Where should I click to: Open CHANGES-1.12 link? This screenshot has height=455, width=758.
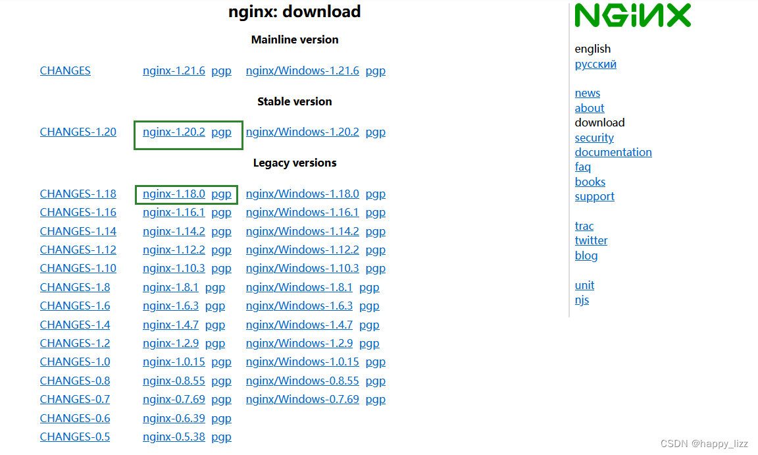pos(78,250)
